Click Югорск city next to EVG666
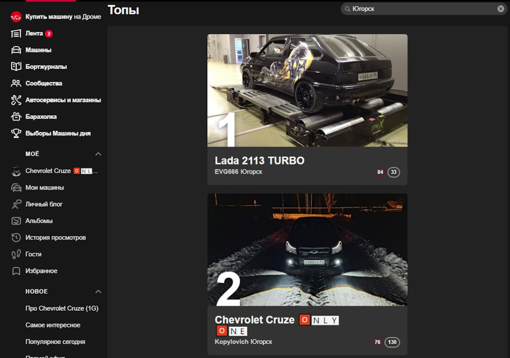The height and width of the screenshot is (358, 510). pyautogui.click(x=251, y=172)
